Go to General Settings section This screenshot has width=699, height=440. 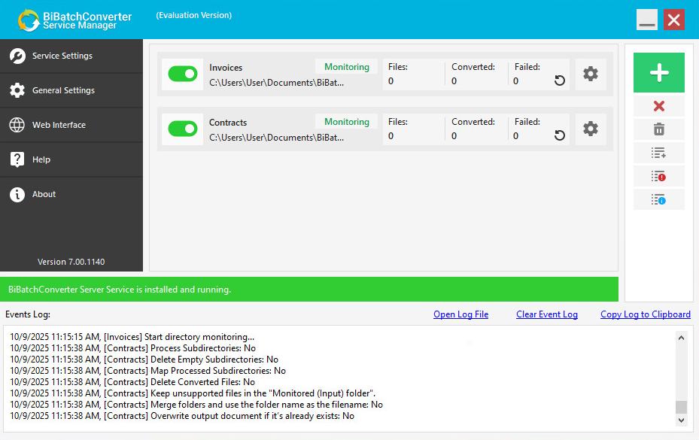tap(63, 90)
